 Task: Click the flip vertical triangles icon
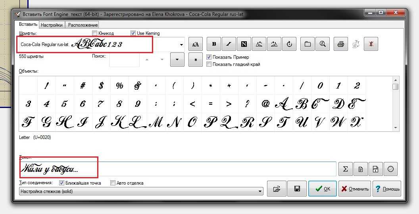coord(274,44)
